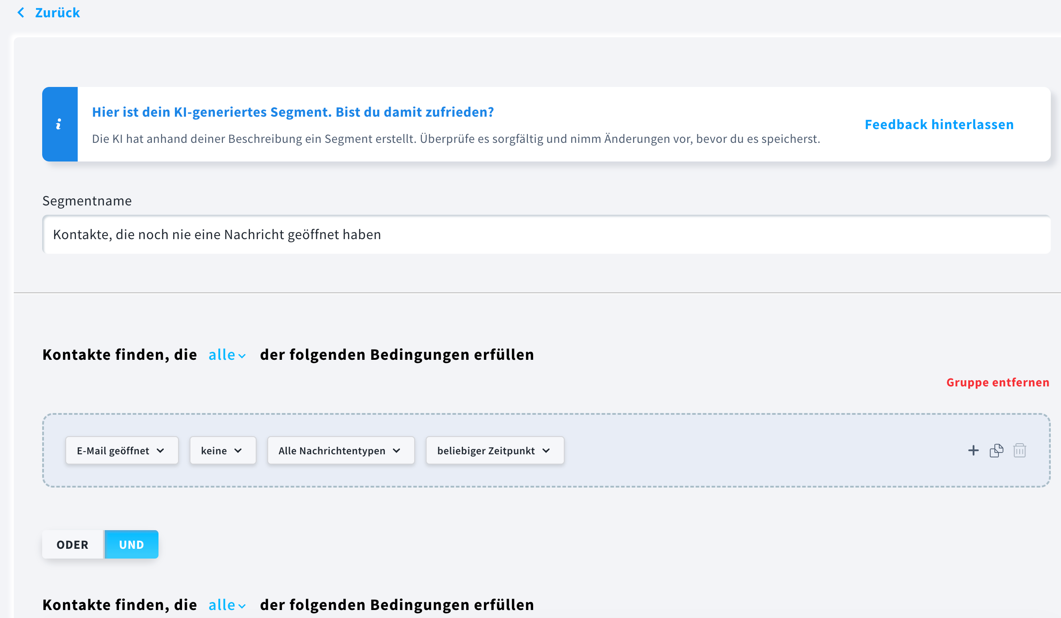This screenshot has width=1061, height=618.
Task: Expand the alle selector in the top heading
Action: (227, 354)
